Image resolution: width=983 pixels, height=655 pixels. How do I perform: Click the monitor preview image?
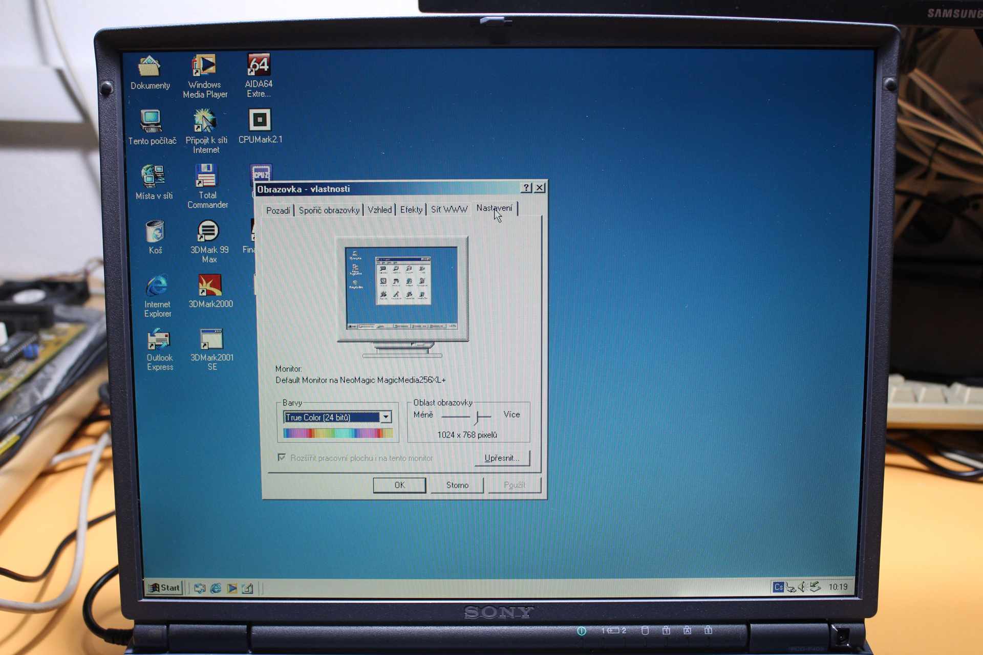coord(402,297)
